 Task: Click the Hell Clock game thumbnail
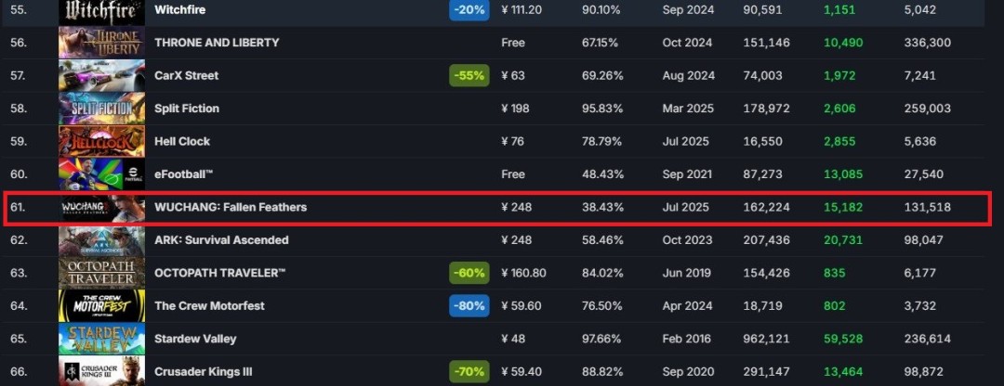tap(101, 141)
